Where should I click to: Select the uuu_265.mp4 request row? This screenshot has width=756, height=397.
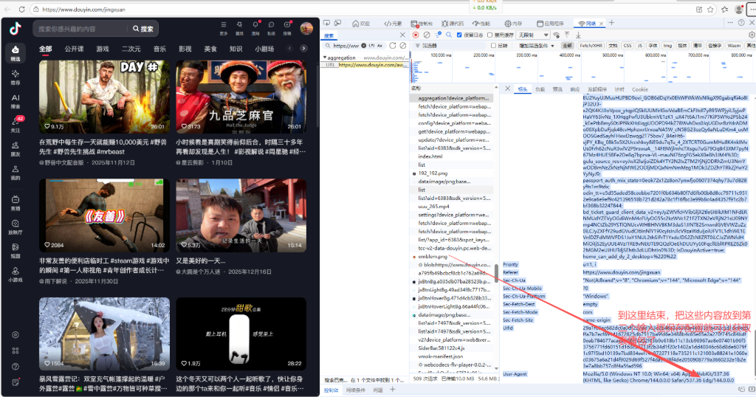click(451, 206)
